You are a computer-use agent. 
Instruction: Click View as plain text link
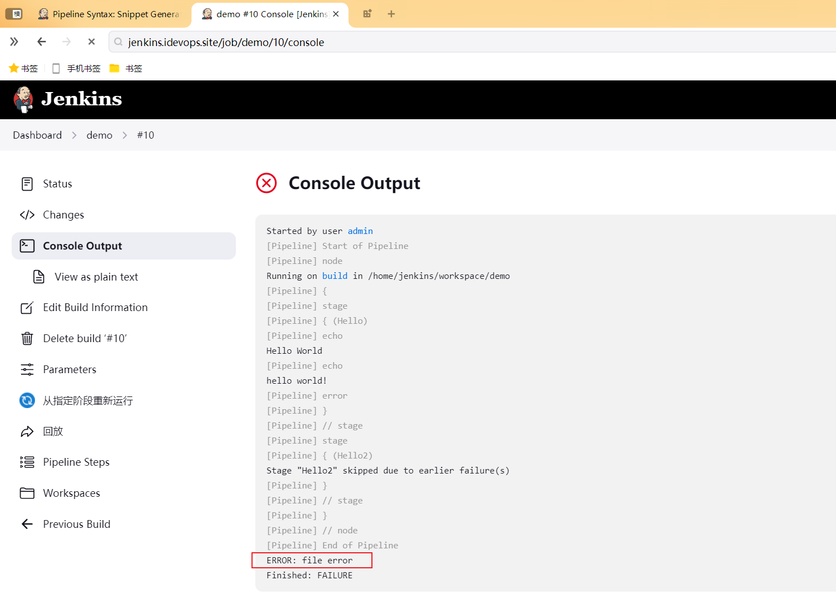(x=96, y=277)
